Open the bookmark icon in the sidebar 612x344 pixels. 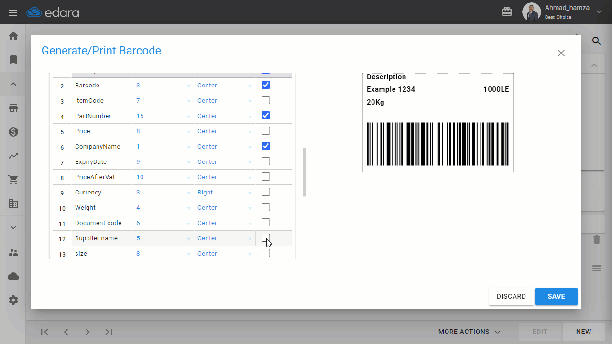tap(13, 60)
